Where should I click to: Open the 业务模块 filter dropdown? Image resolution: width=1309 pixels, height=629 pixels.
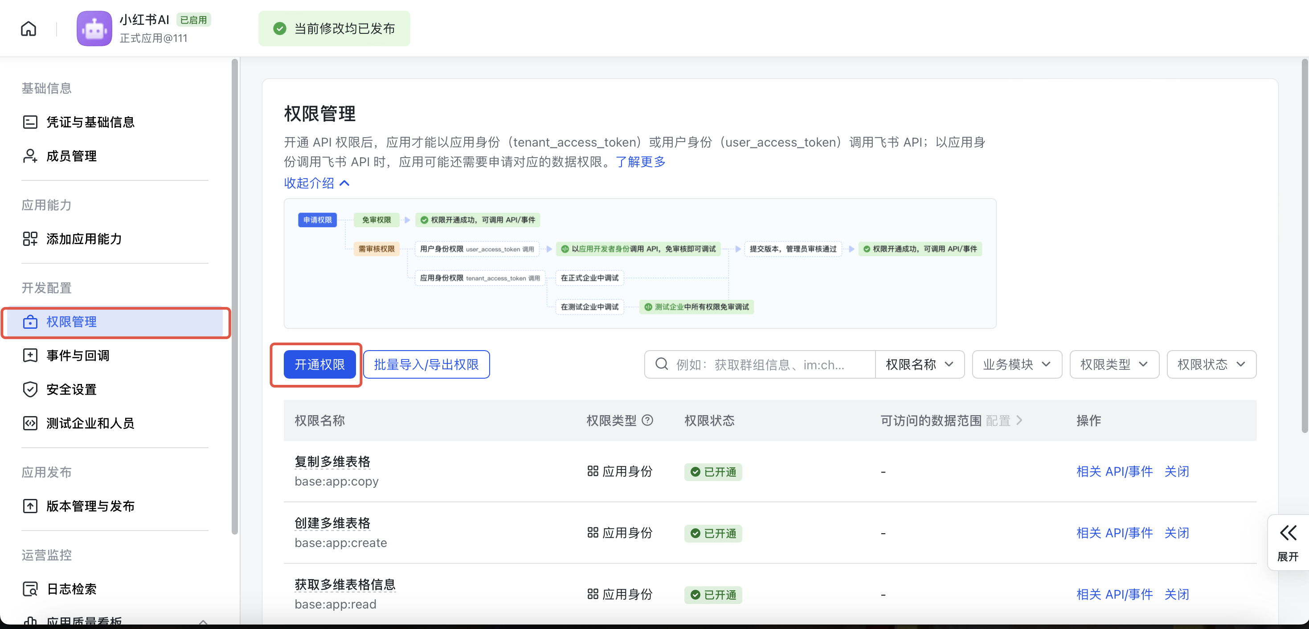click(1016, 364)
